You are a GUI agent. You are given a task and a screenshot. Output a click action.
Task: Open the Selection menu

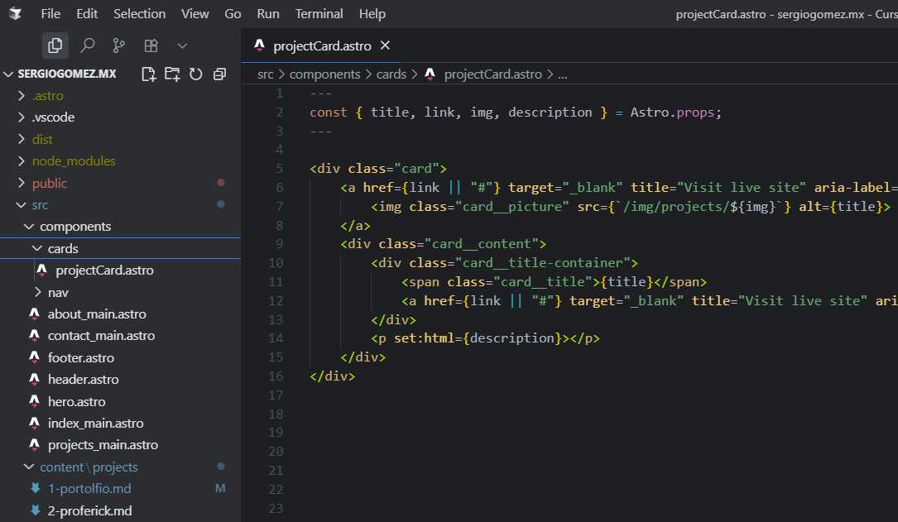coord(139,14)
